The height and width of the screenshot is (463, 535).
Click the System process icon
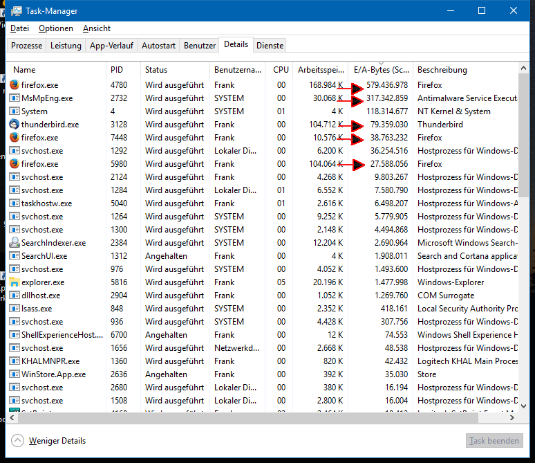coord(15,111)
